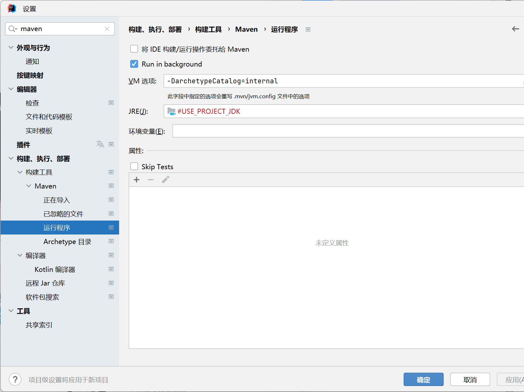
Task: Collapse the 编译器 tree node
Action: click(x=20, y=255)
